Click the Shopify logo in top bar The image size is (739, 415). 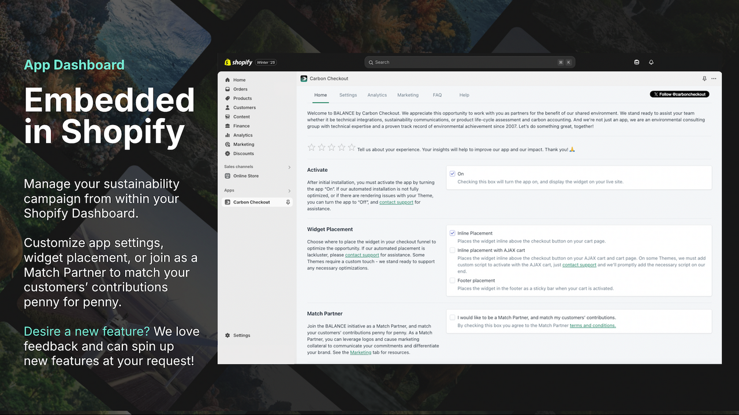pos(238,62)
